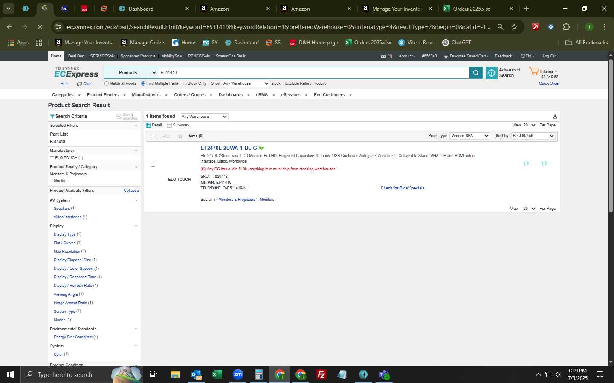Viewport: 614px width, 383px height.
Task: Collapse Product Attribute Filters via Collapse link
Action: [131, 191]
